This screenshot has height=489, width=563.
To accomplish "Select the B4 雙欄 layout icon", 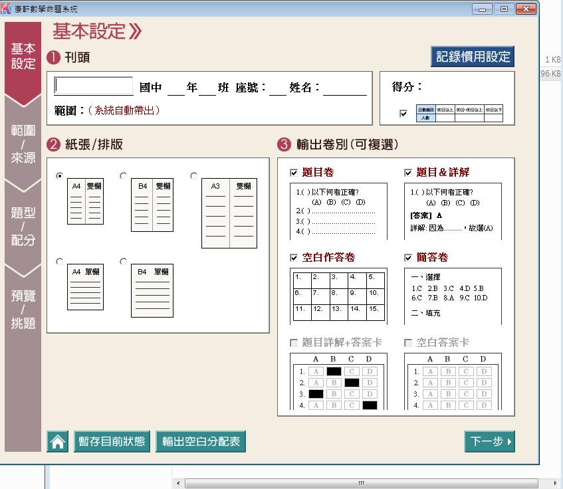I will point(152,205).
